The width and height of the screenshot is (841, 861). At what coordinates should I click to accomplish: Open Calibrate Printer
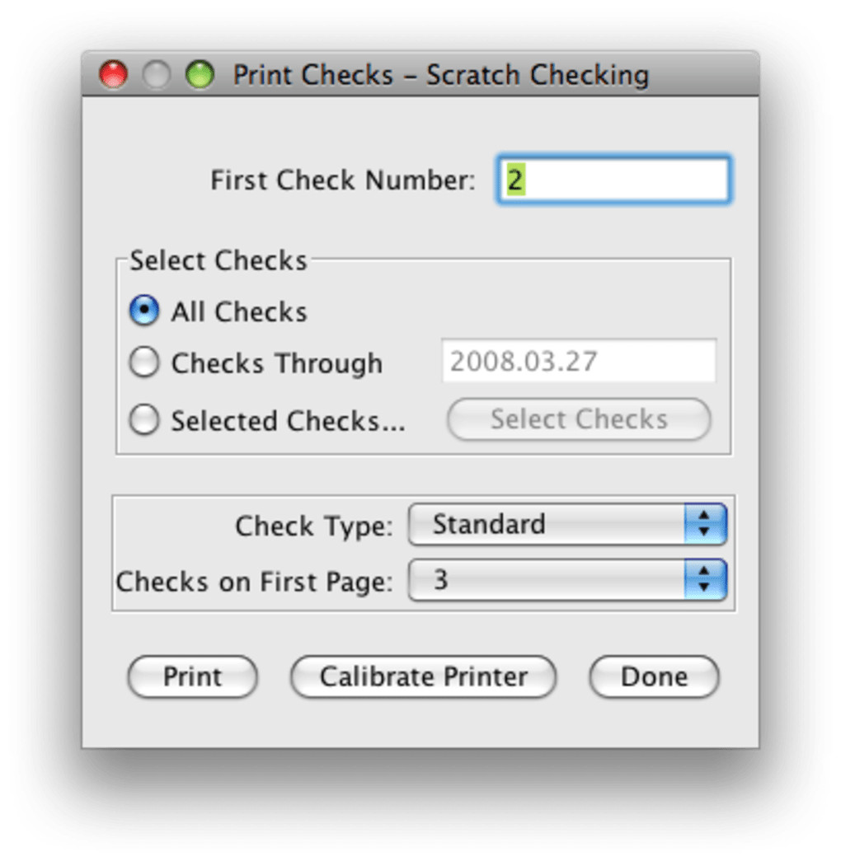423,676
